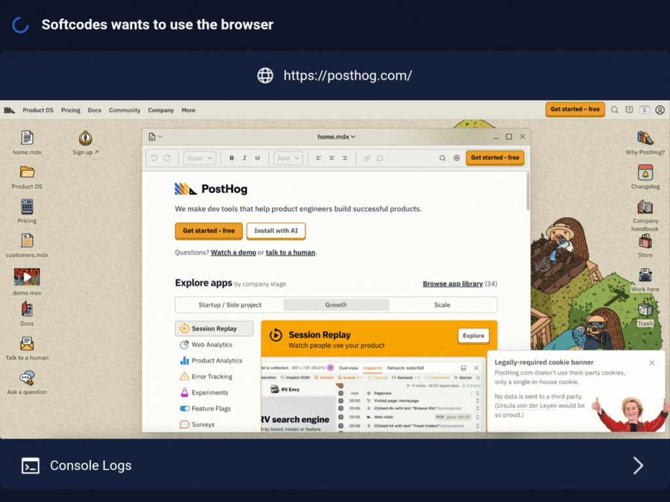Click the search magnifier in the site header
Screen dimensions: 670x502
click(x=616, y=110)
